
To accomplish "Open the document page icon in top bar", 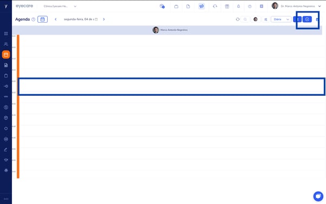I will (188, 6).
